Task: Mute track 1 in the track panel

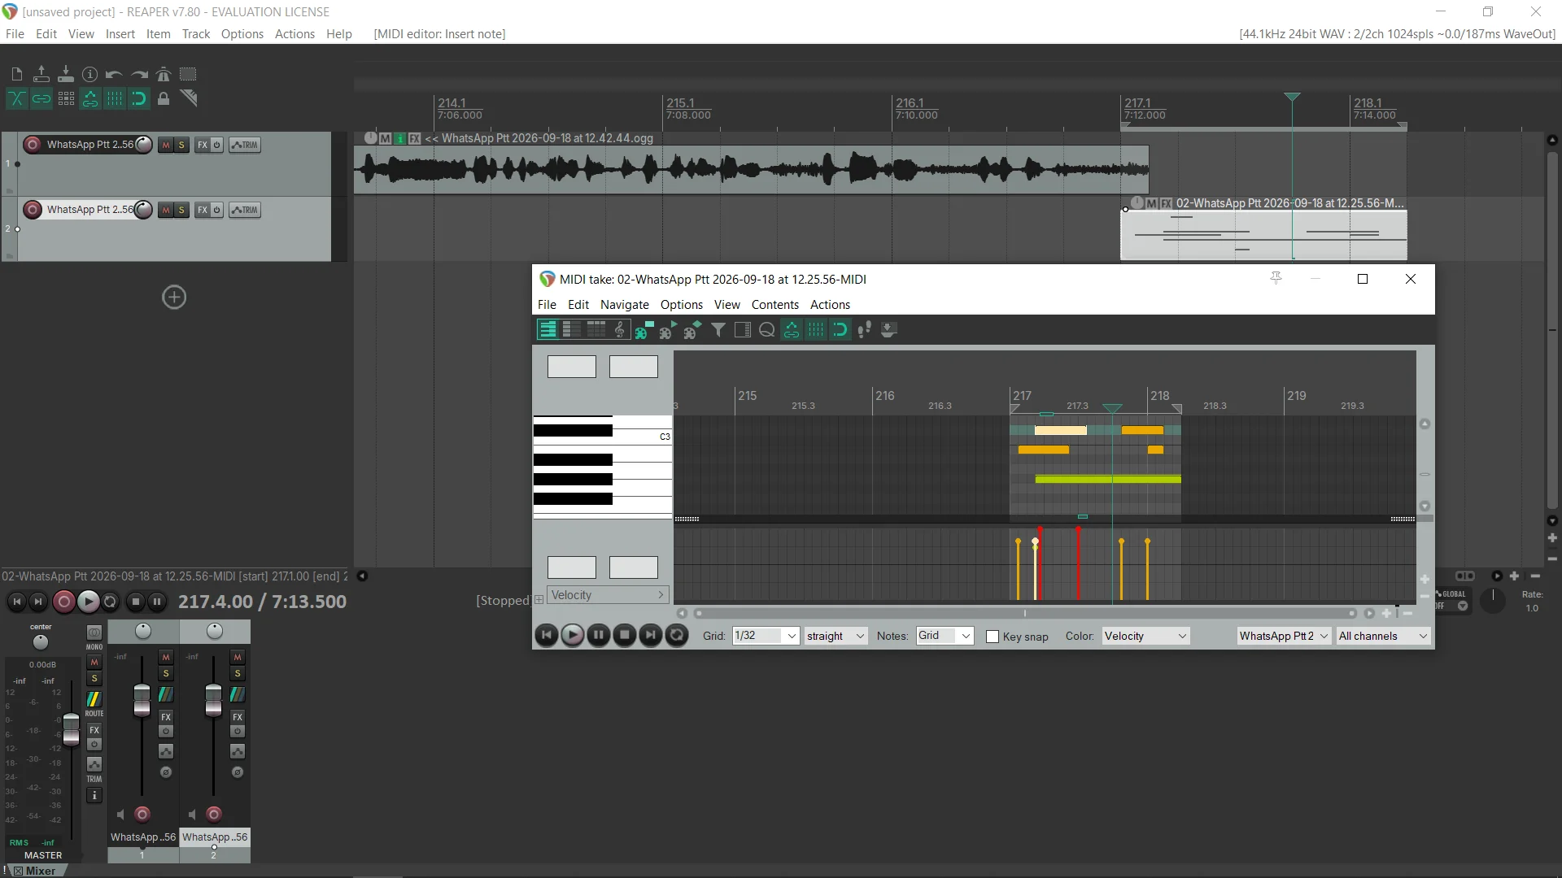Action: pos(166,145)
